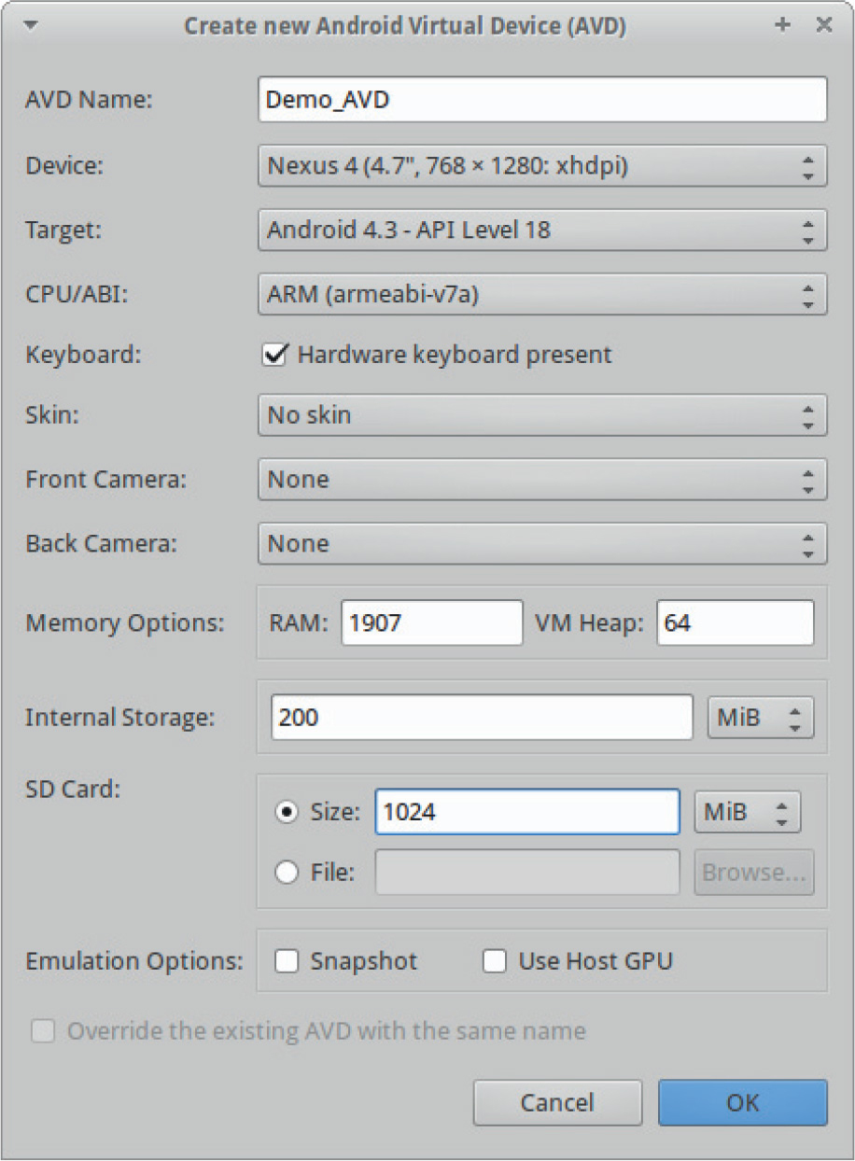Viewport: 855px width, 1161px height.
Task: Change SD Card size unit from MiB
Action: (x=747, y=813)
